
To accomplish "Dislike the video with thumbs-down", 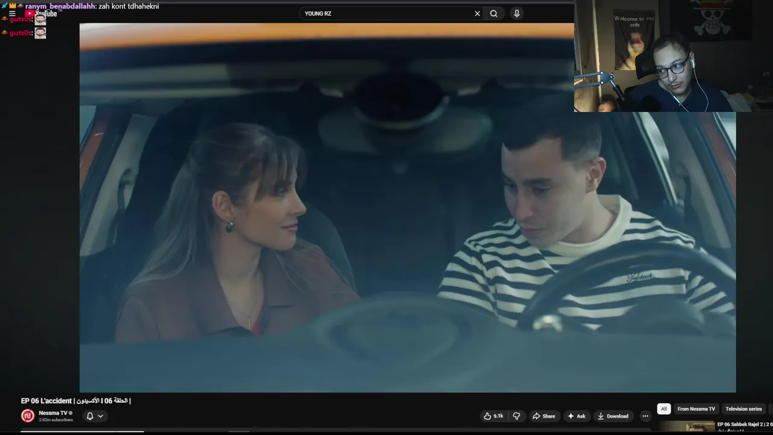I will [516, 416].
